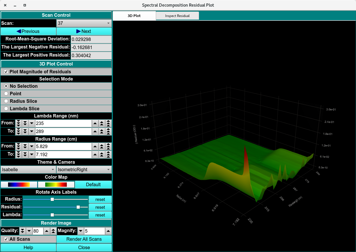This screenshot has height=252, width=356.
Task: Click triple-up arrow for Radius From
Action: click(108, 146)
